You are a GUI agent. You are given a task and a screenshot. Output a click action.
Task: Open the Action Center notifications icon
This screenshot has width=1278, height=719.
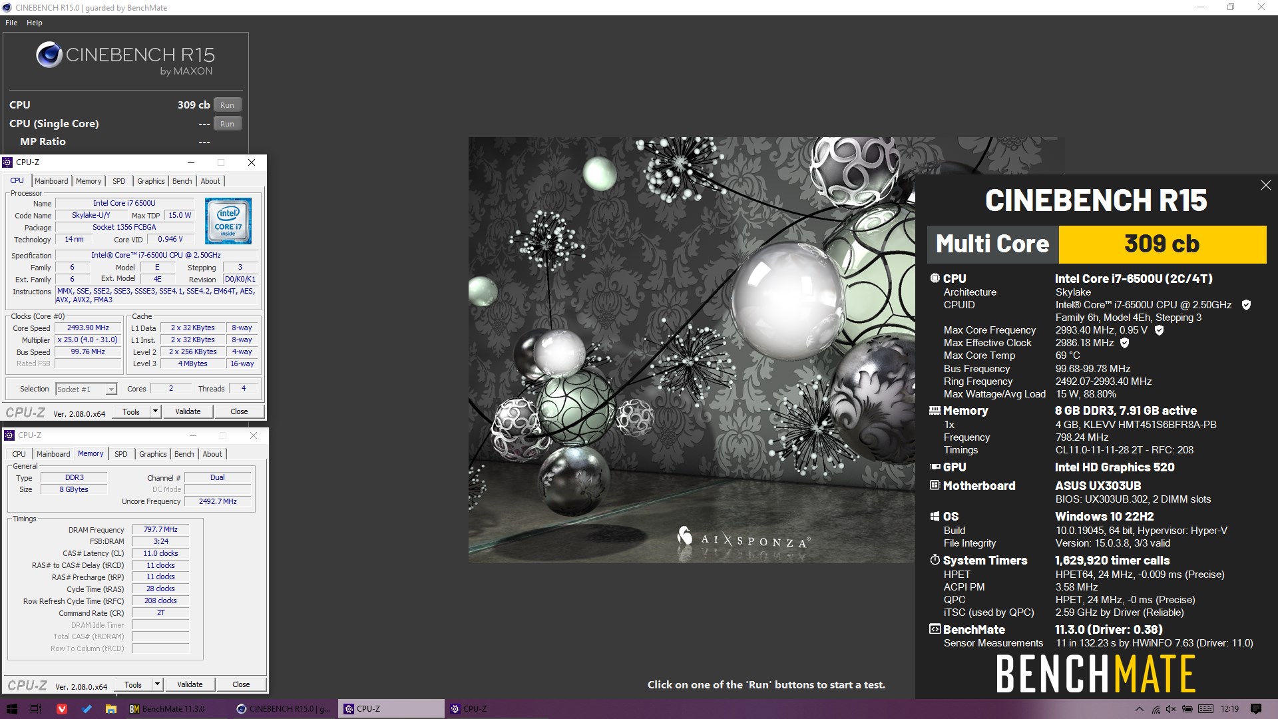click(1256, 709)
